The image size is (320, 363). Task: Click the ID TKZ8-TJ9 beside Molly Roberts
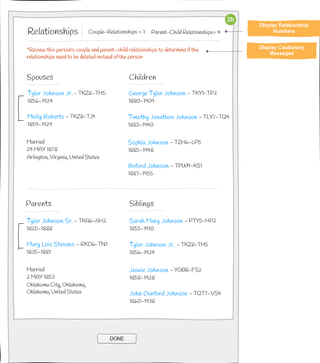pos(82,116)
